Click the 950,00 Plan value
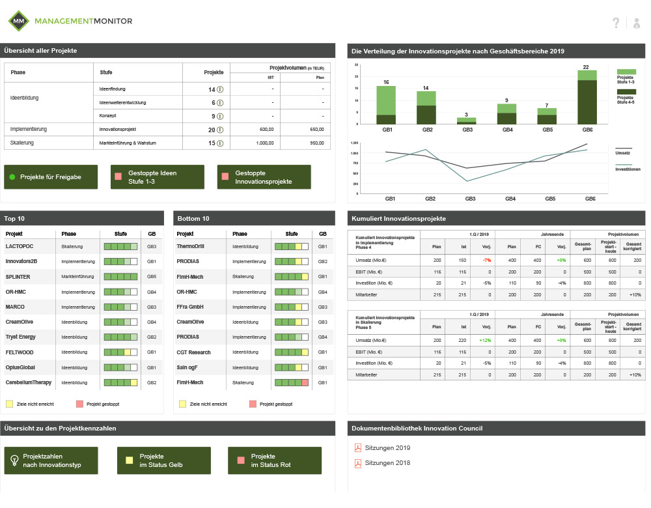 click(317, 143)
